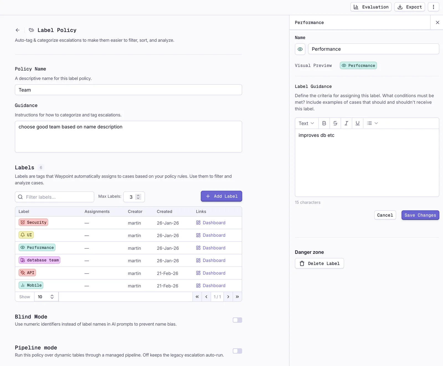Apply italic formatting in the editor

346,123
